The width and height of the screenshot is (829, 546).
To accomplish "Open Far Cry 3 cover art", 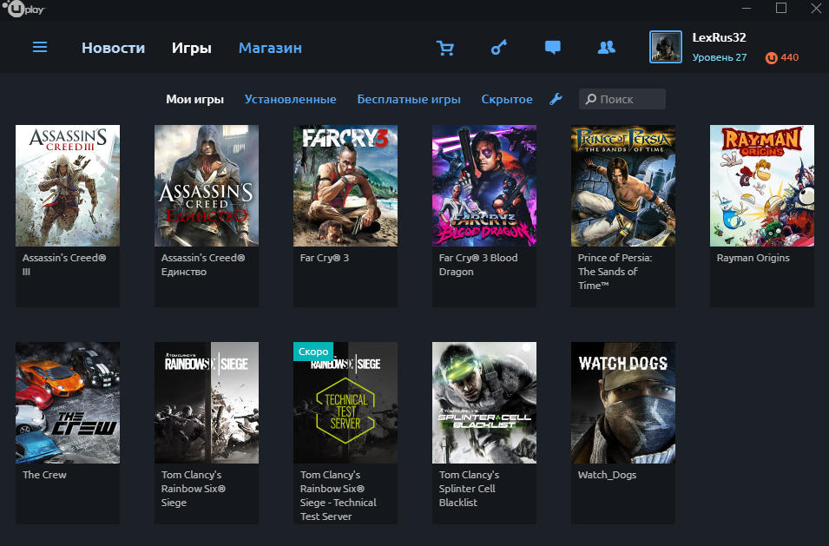I will point(345,186).
